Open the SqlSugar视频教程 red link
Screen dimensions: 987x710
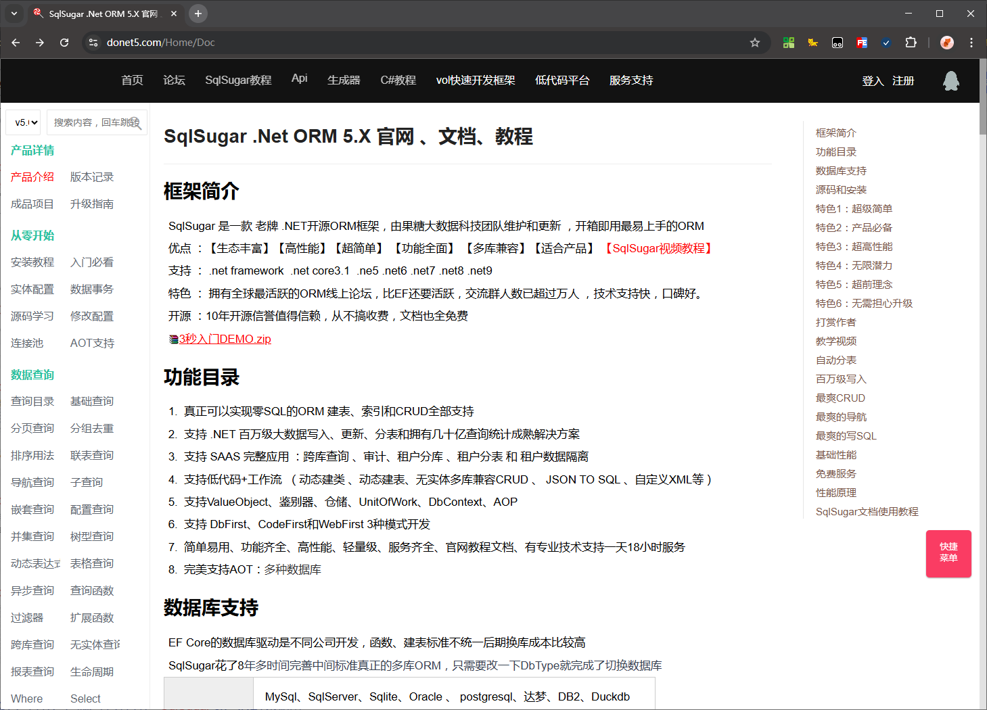(x=658, y=249)
